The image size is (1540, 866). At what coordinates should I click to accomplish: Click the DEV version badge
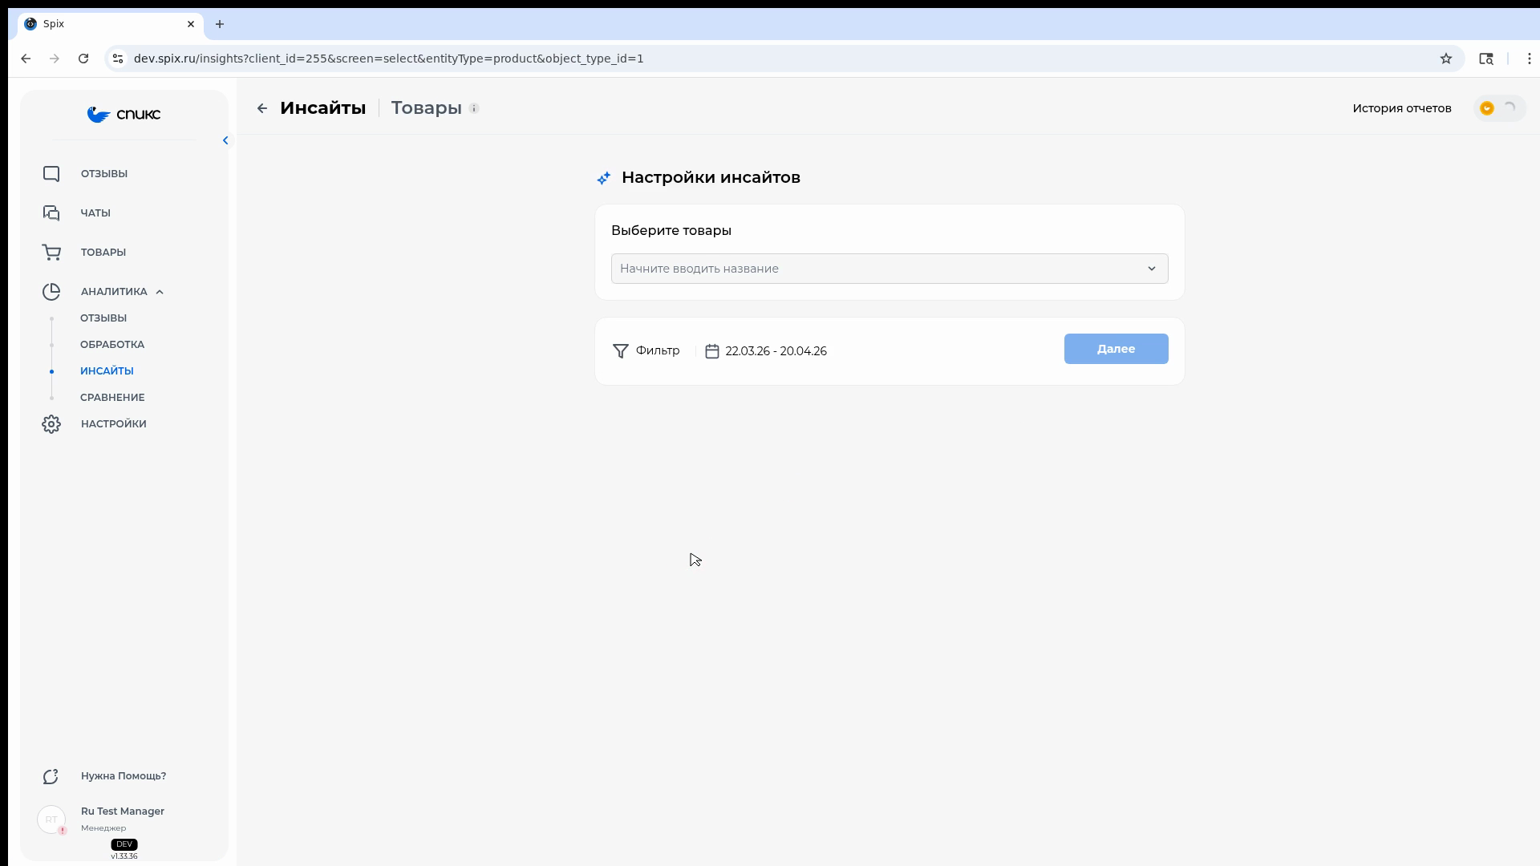click(124, 844)
